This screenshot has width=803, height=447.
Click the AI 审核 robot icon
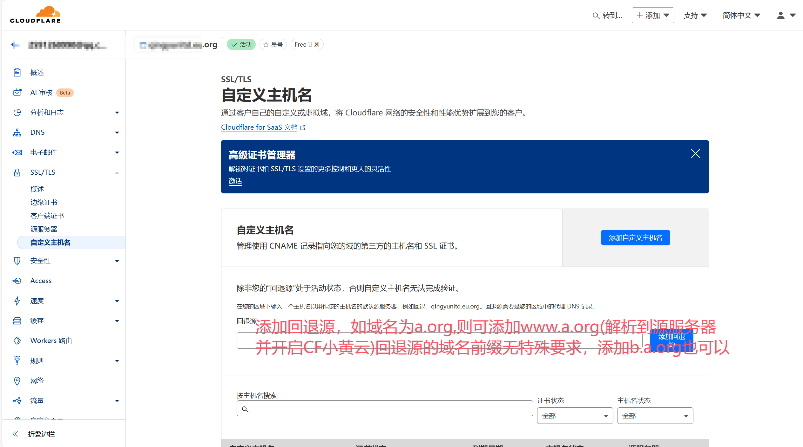click(x=17, y=93)
